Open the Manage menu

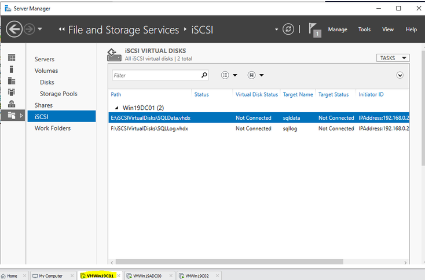(x=338, y=30)
